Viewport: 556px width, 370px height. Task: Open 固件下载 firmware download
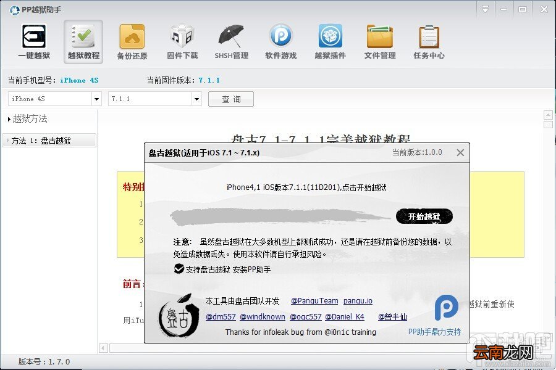coord(182,42)
